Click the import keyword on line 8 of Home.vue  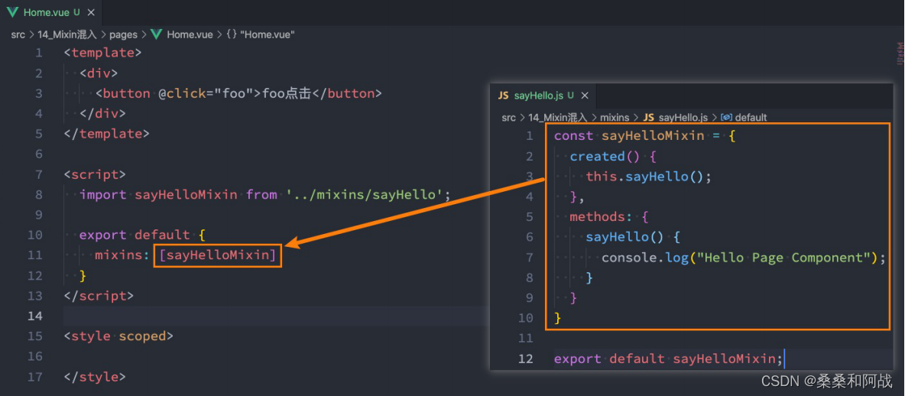tap(102, 194)
